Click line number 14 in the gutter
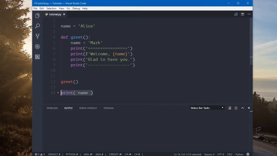Image resolution: width=277 pixels, height=156 pixels. click(53, 93)
